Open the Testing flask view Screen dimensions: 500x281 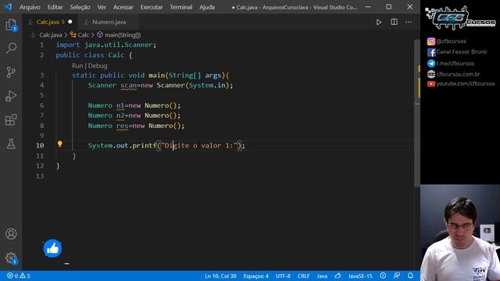coord(11,144)
